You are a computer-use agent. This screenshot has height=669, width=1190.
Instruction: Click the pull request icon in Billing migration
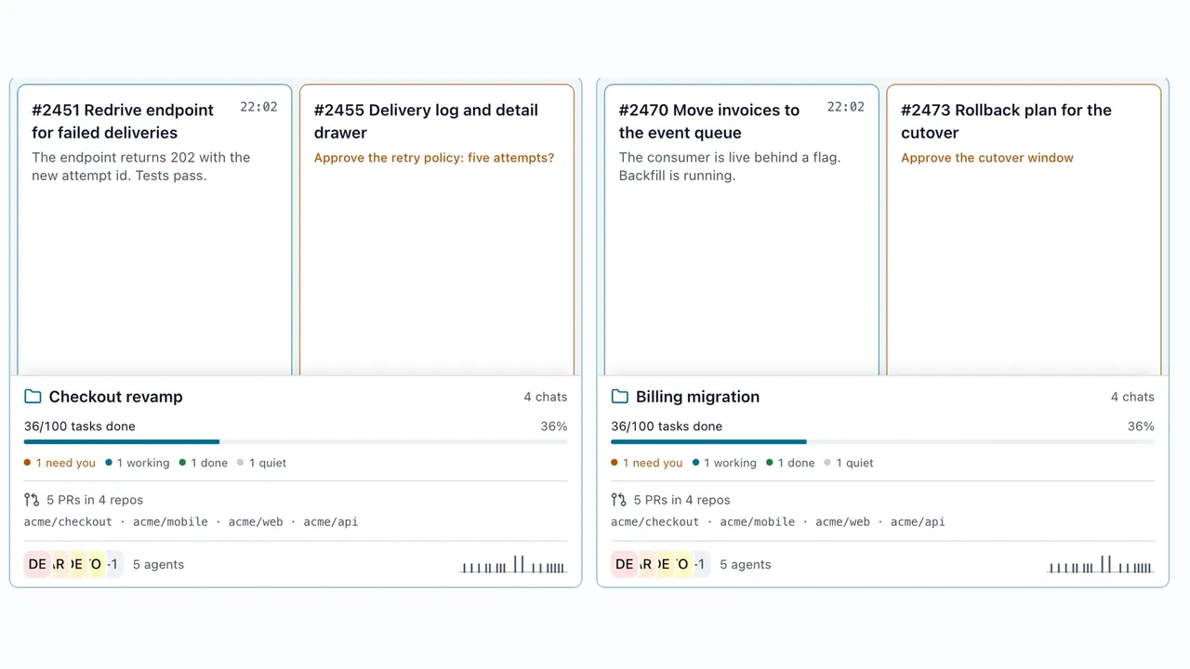[x=619, y=500]
